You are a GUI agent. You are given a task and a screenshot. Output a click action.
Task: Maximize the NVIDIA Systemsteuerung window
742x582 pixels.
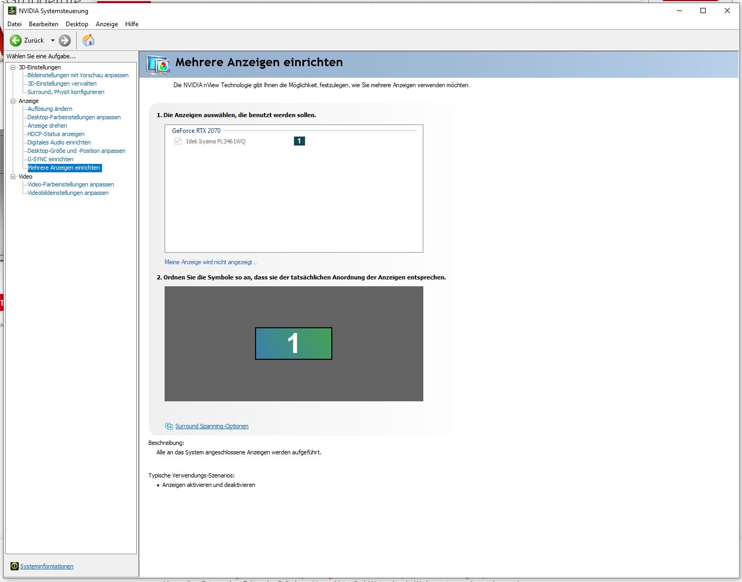click(x=703, y=11)
